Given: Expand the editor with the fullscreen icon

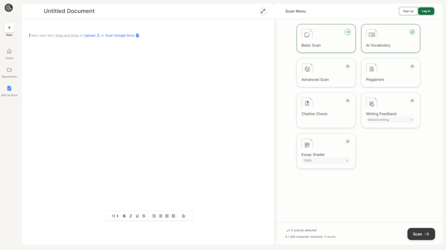Looking at the screenshot, I should click(x=263, y=11).
